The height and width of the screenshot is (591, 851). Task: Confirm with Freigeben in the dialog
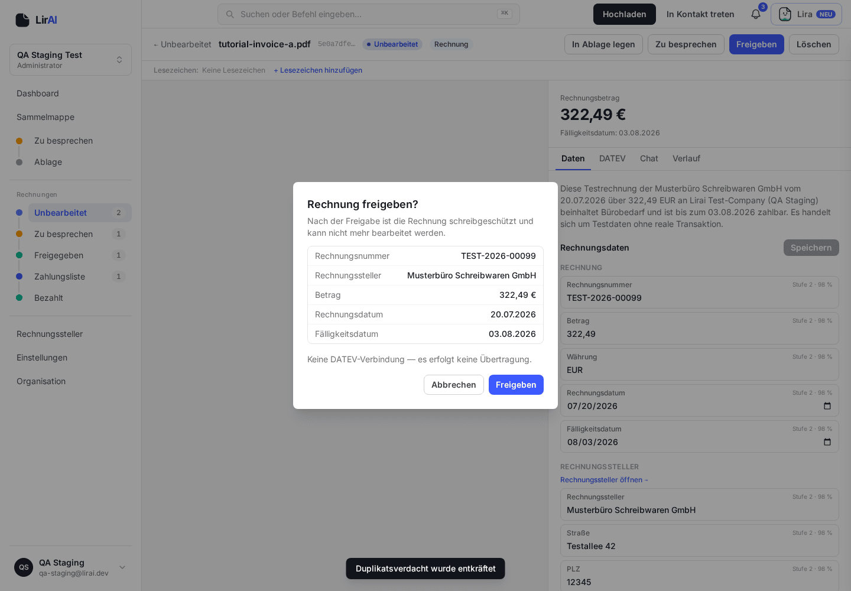(516, 385)
